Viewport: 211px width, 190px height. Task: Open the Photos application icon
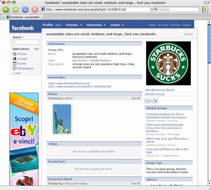tap(15, 54)
